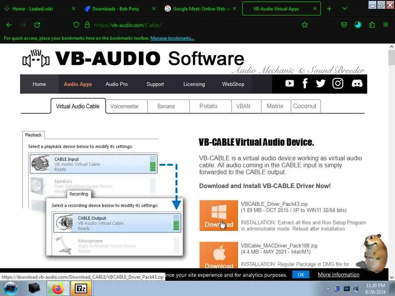This screenshot has height=296, width=395.
Task: Open the browser hamburger menu
Action: [x=386, y=25]
